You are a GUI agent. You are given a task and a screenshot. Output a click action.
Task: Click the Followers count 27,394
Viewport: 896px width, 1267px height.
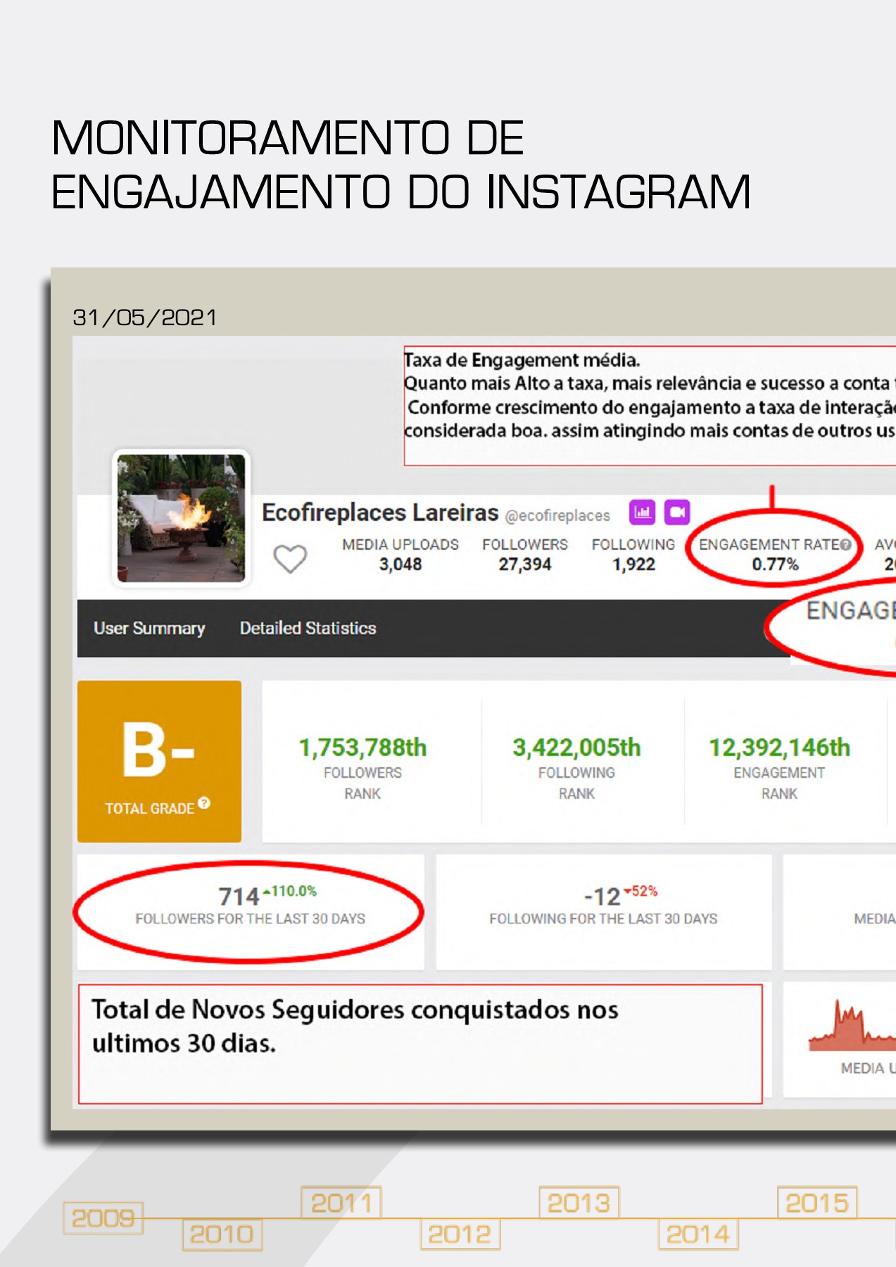525,564
